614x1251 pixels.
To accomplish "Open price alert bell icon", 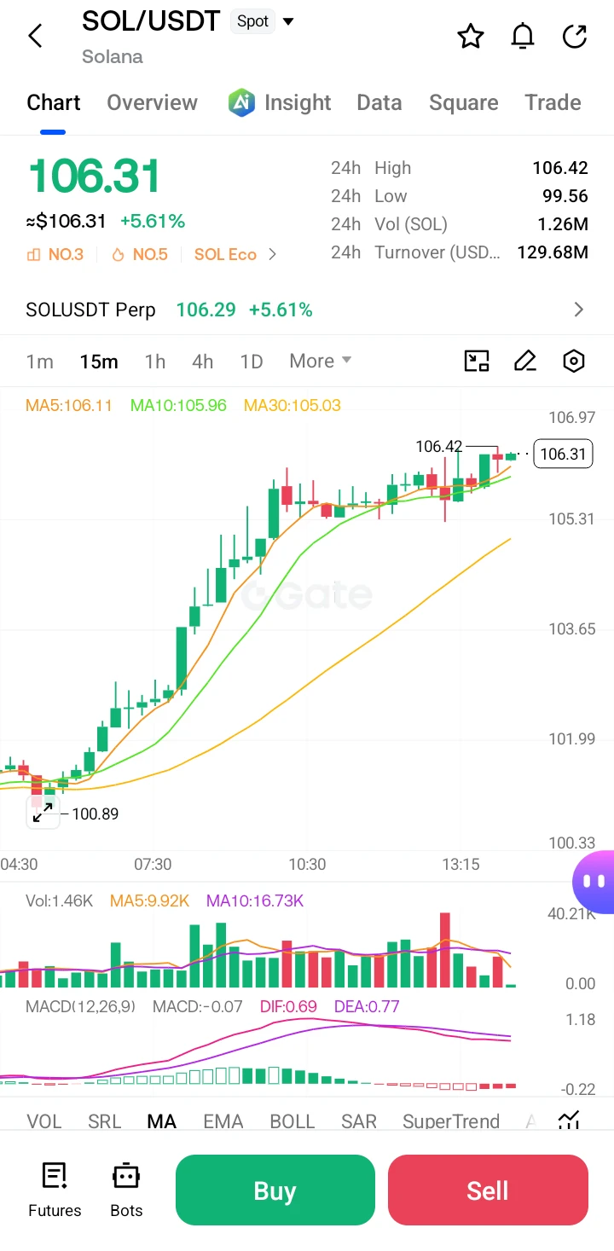I will [523, 36].
